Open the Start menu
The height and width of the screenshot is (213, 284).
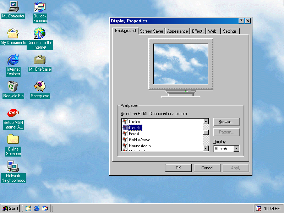(10, 208)
